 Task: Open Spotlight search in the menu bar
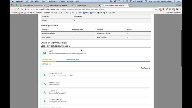click(x=175, y=1)
